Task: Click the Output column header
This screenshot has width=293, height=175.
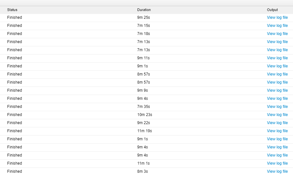Action: coord(272,10)
